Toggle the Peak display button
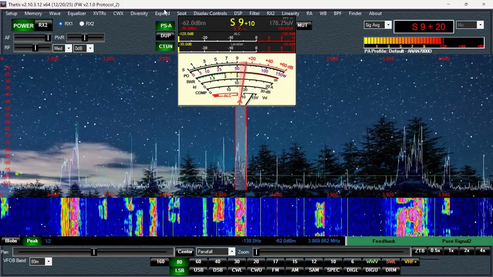493x277 pixels. (32, 241)
